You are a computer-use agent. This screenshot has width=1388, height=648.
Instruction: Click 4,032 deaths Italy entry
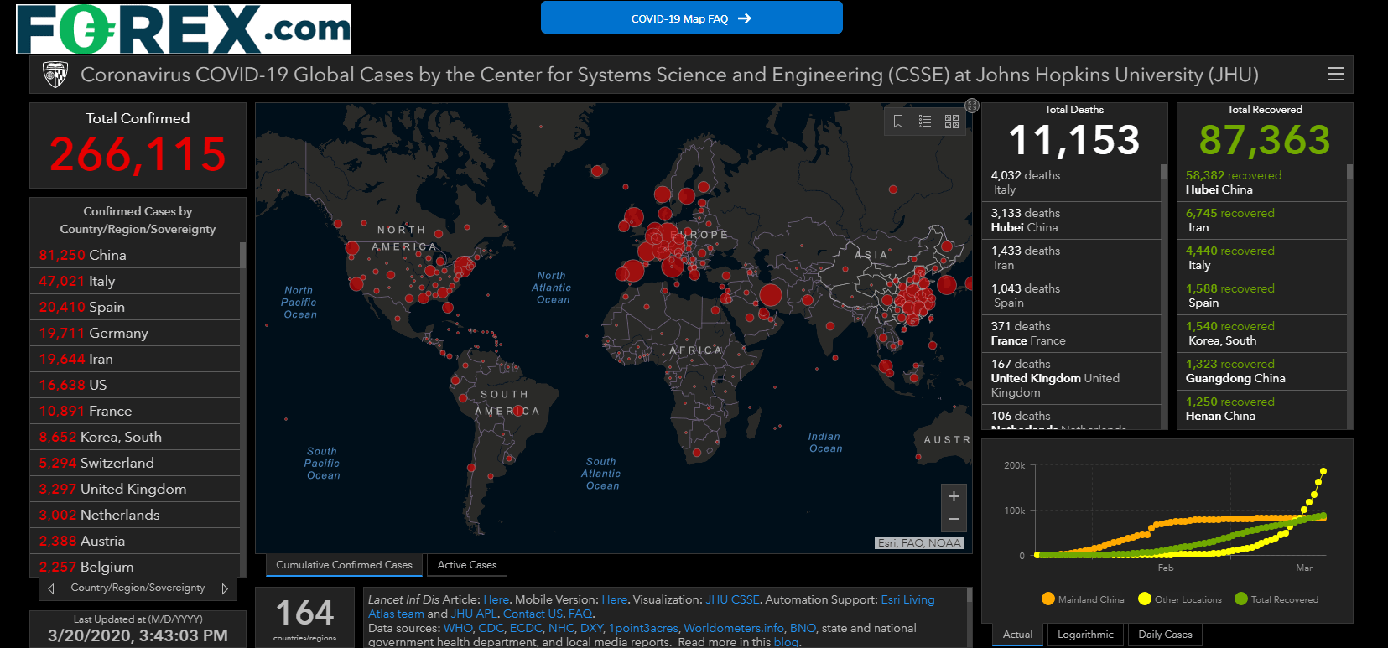click(1071, 183)
